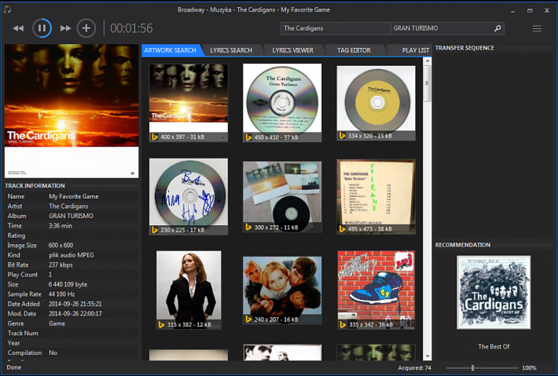Select the Album value GRAN TURISMO
558x376 pixels.
click(x=71, y=216)
